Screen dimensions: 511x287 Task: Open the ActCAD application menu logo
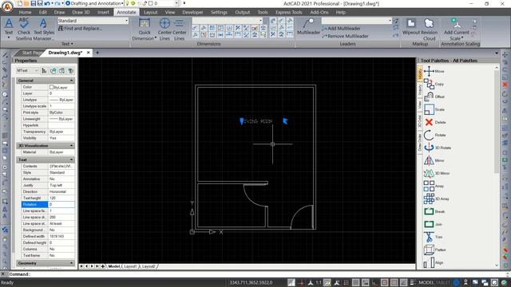(7, 6)
